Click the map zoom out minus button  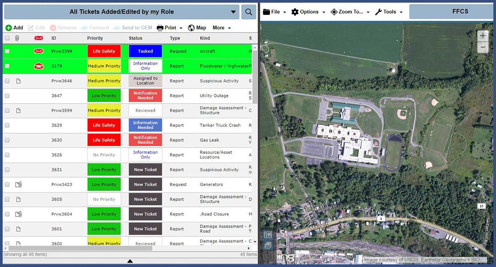[483, 47]
